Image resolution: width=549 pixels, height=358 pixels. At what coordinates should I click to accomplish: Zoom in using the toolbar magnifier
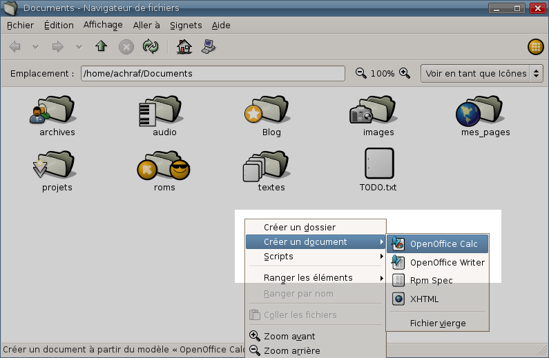(x=405, y=73)
